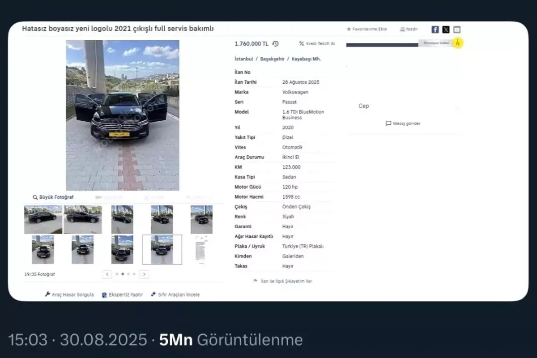This screenshot has width=537, height=358.
Task: Click the Premium Galeri label
Action: tap(436, 43)
